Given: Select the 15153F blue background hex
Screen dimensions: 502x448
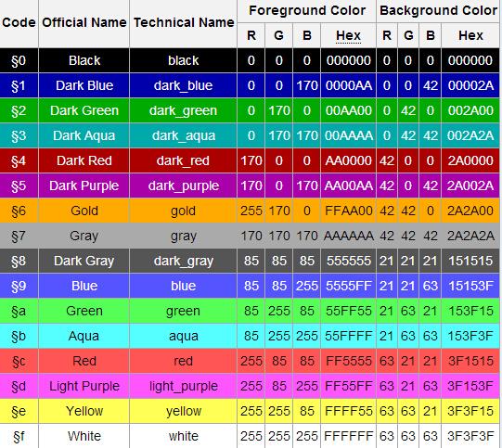Looking at the screenshot, I should click(470, 286).
